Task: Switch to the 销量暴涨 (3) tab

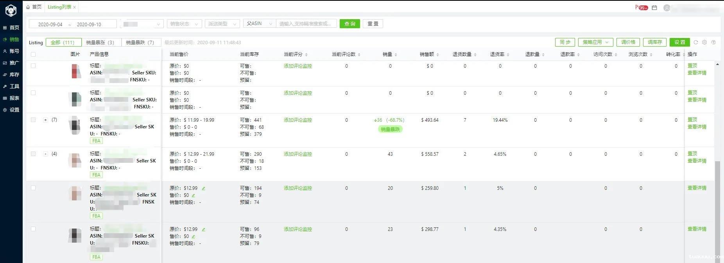Action: (x=100, y=42)
